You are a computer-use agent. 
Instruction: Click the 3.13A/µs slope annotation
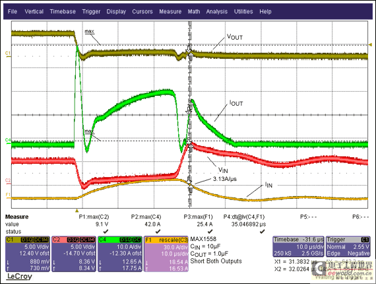pyautogui.click(x=225, y=179)
